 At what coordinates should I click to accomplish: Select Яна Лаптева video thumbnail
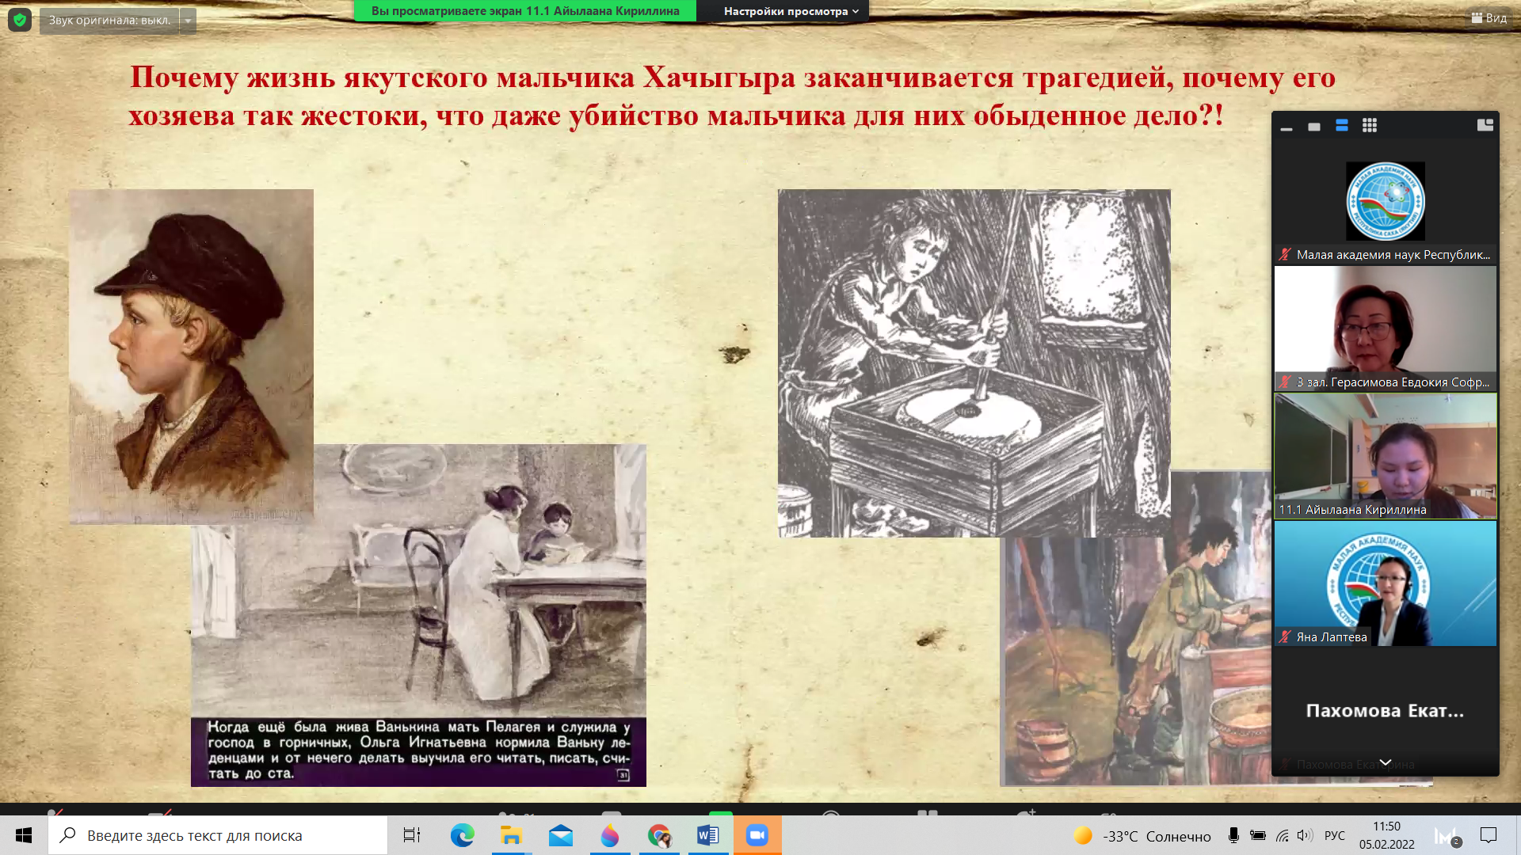pos(1385,583)
